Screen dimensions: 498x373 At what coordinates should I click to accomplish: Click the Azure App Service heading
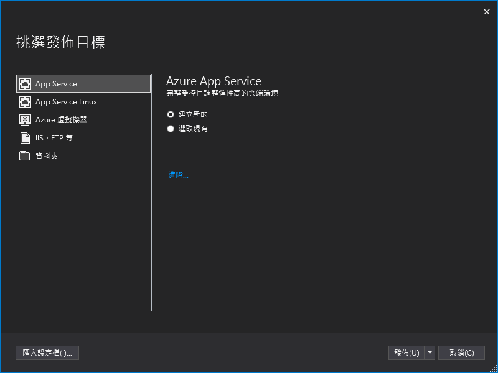point(214,81)
